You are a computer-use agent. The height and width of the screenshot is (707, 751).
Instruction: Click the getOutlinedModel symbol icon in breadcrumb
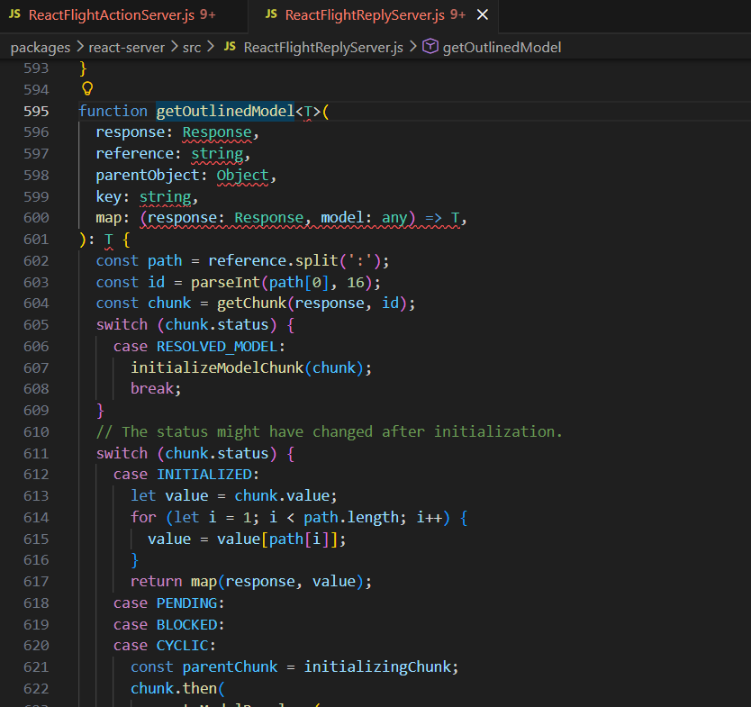click(x=430, y=47)
